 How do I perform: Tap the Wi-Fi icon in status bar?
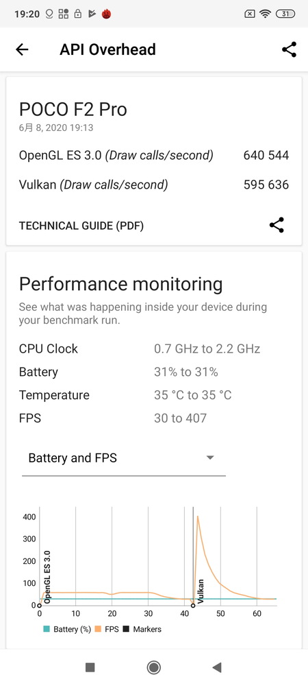[265, 14]
